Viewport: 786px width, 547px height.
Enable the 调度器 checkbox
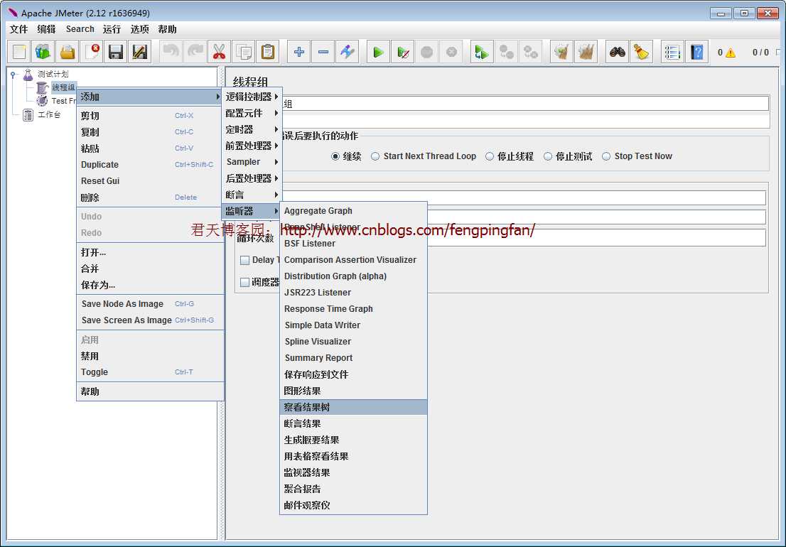[244, 283]
